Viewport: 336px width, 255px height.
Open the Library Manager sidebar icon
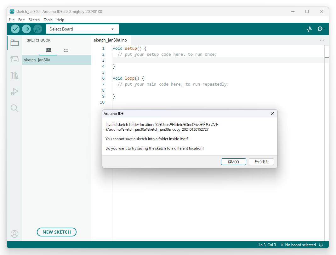[14, 76]
